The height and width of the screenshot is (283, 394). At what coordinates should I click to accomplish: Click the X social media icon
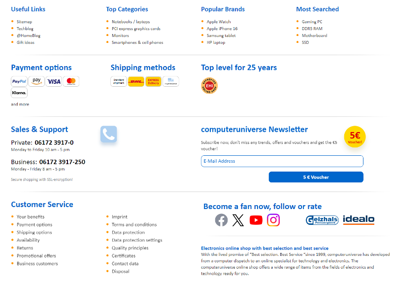(x=238, y=220)
